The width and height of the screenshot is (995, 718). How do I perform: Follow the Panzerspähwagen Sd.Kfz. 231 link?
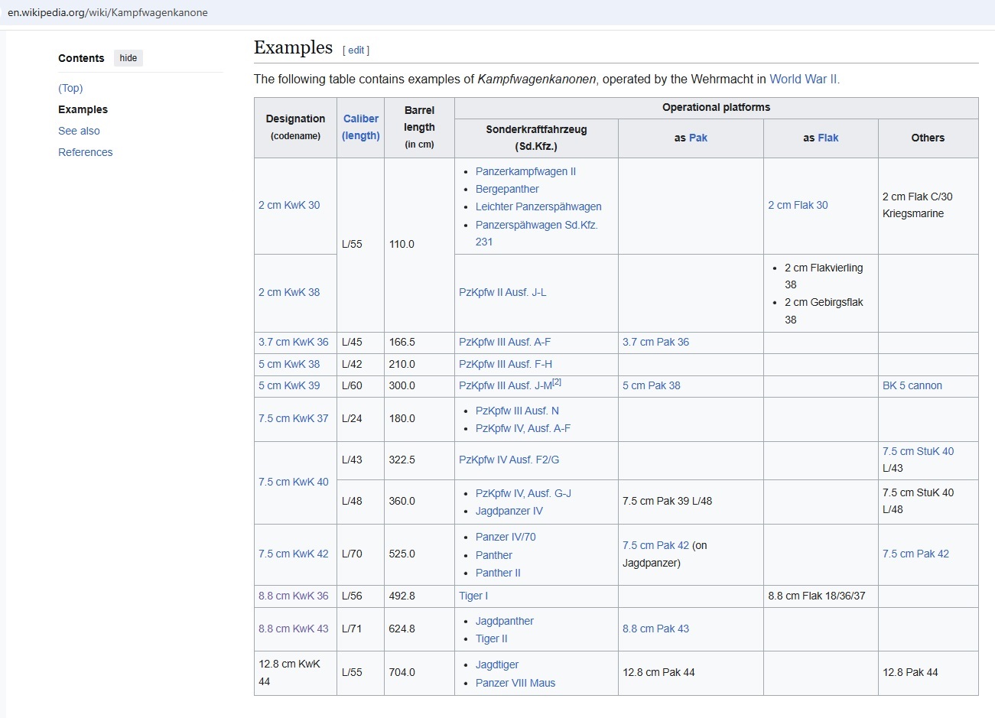coord(536,233)
